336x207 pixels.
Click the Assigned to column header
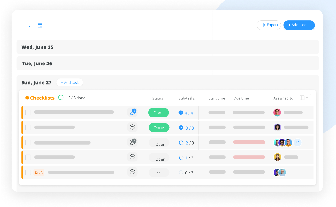[x=283, y=98]
